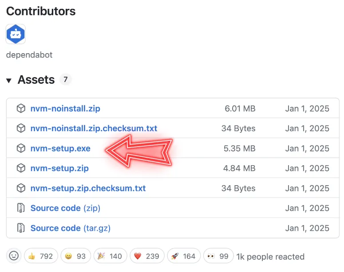The height and width of the screenshot is (272, 344).
Task: Open the dependabot avatar icon
Action: [16, 34]
